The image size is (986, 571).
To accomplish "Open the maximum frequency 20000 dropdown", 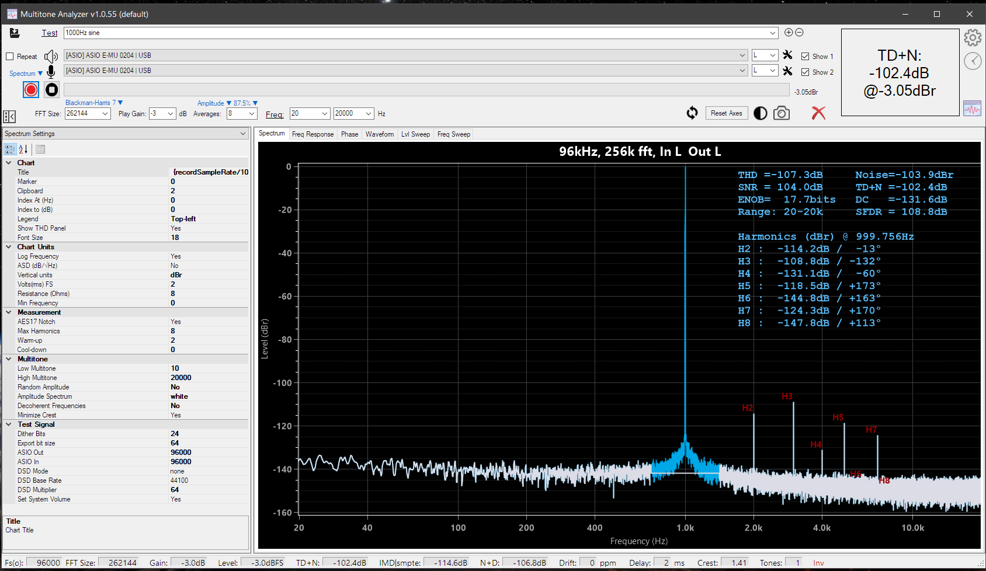I will coord(369,114).
